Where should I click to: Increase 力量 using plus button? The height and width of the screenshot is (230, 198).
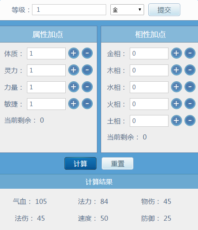coord(74,87)
